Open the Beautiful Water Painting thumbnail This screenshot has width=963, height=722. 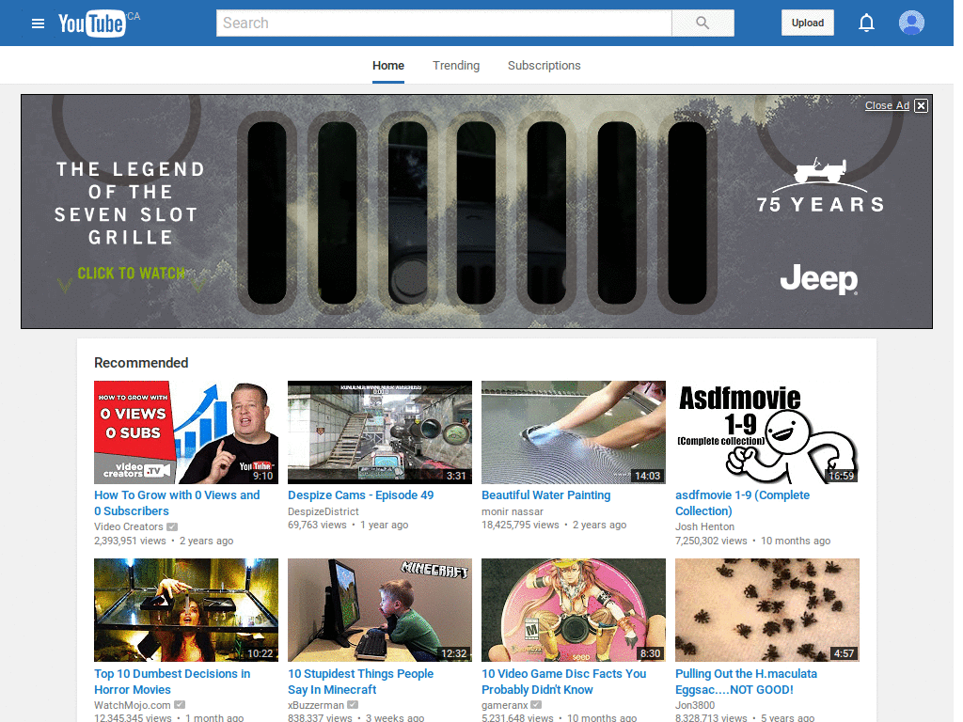(x=574, y=432)
